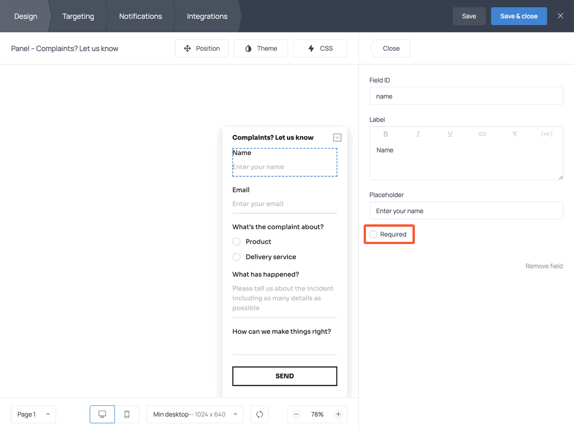Select the Product radio button
574x430 pixels.
(x=236, y=241)
